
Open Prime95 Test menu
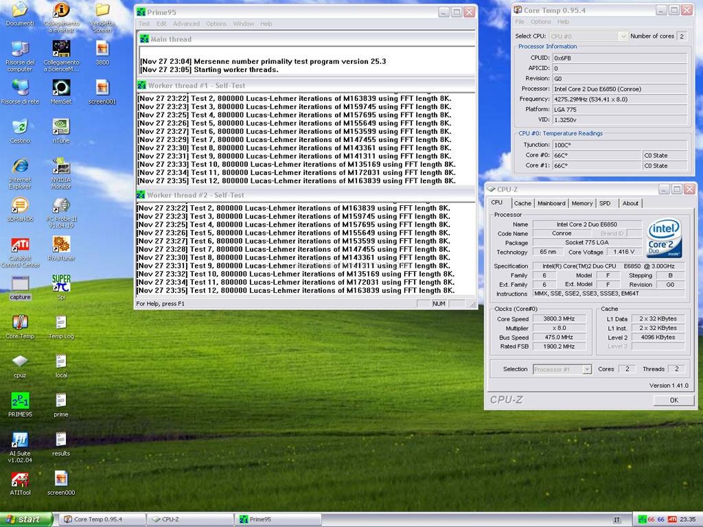[144, 24]
